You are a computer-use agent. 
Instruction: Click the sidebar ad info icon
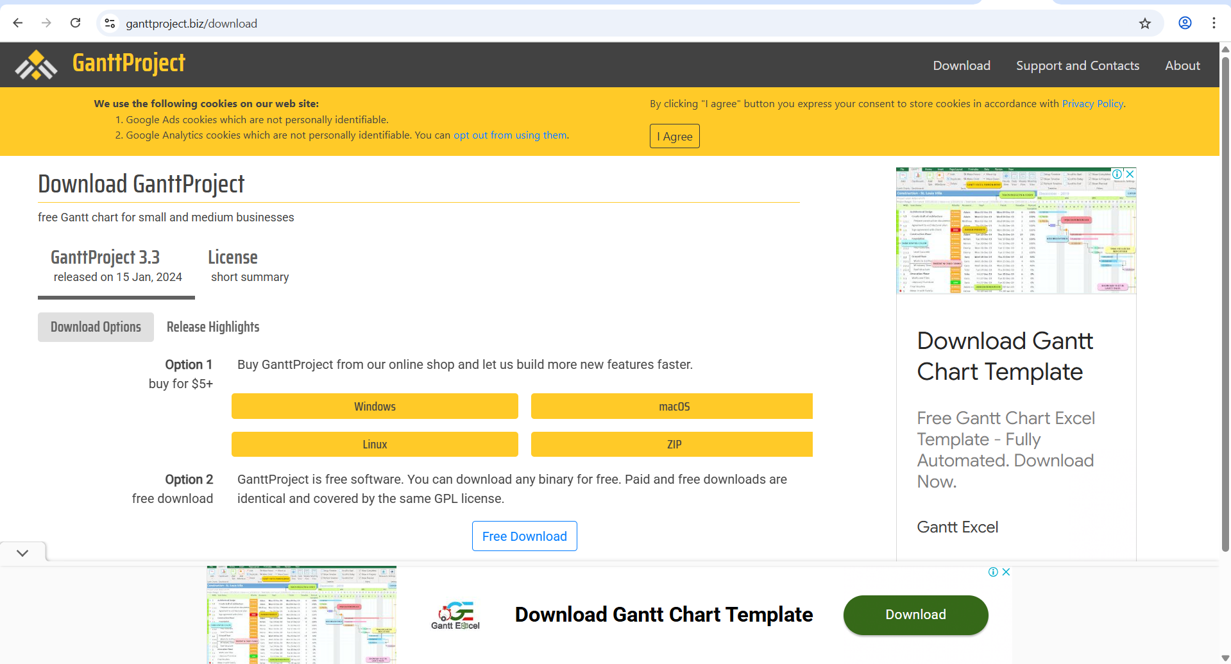(1117, 174)
